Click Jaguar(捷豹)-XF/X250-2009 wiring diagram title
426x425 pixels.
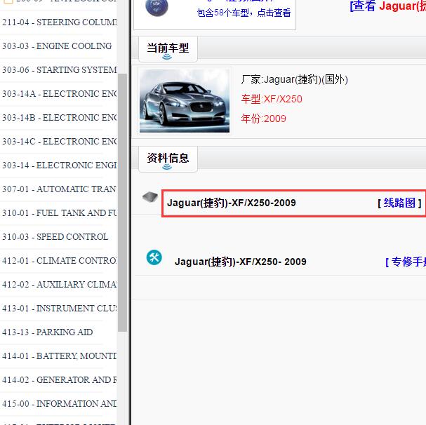232,203
